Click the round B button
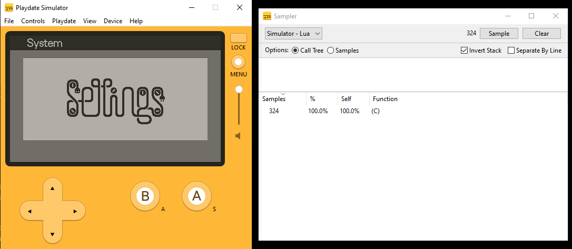Screen dimensions: 572x249 145,196
